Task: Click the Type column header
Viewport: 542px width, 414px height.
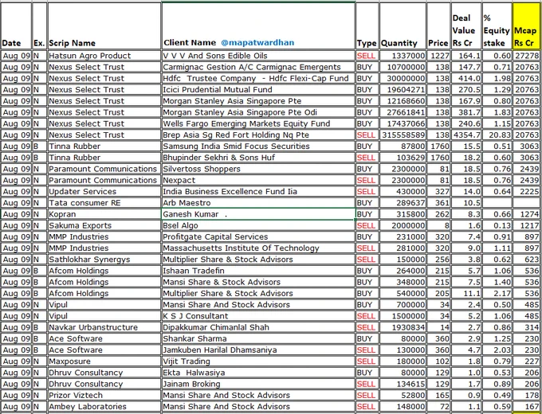Action: coord(367,26)
